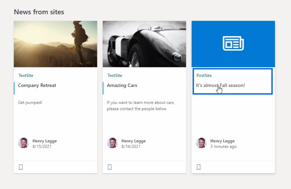Click Henry Legge name above 8/14/2021

[x=133, y=141]
